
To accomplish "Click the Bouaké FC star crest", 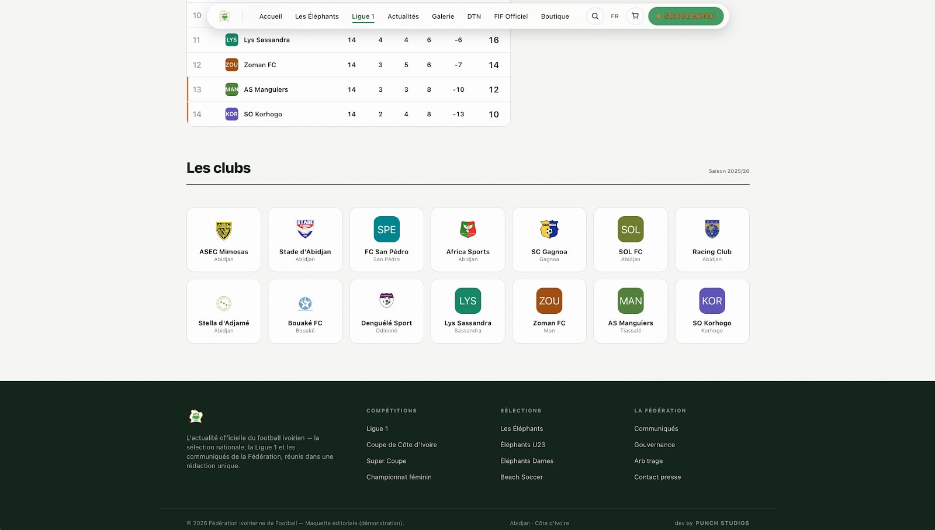I will [x=305, y=304].
